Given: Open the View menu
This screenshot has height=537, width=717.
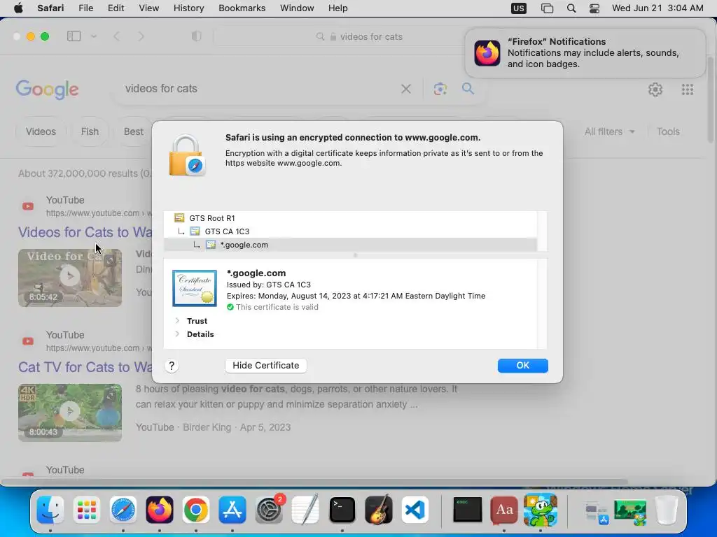Looking at the screenshot, I should [x=148, y=8].
